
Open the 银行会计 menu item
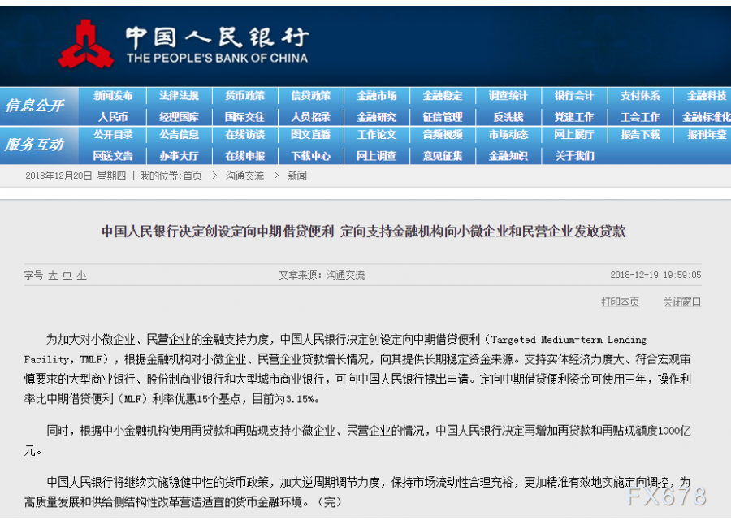[x=574, y=96]
